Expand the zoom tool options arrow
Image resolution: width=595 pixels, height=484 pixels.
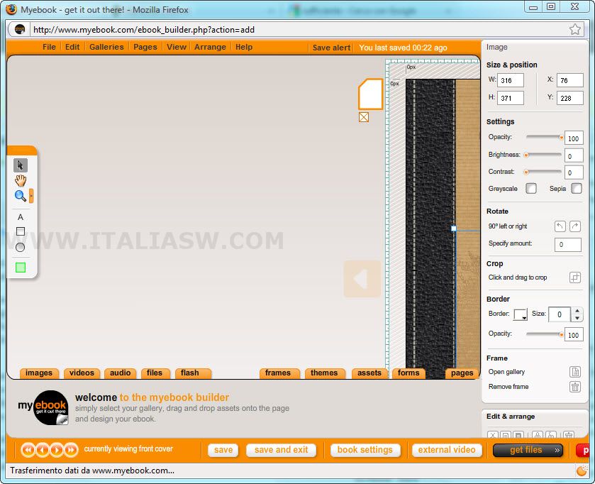31,196
